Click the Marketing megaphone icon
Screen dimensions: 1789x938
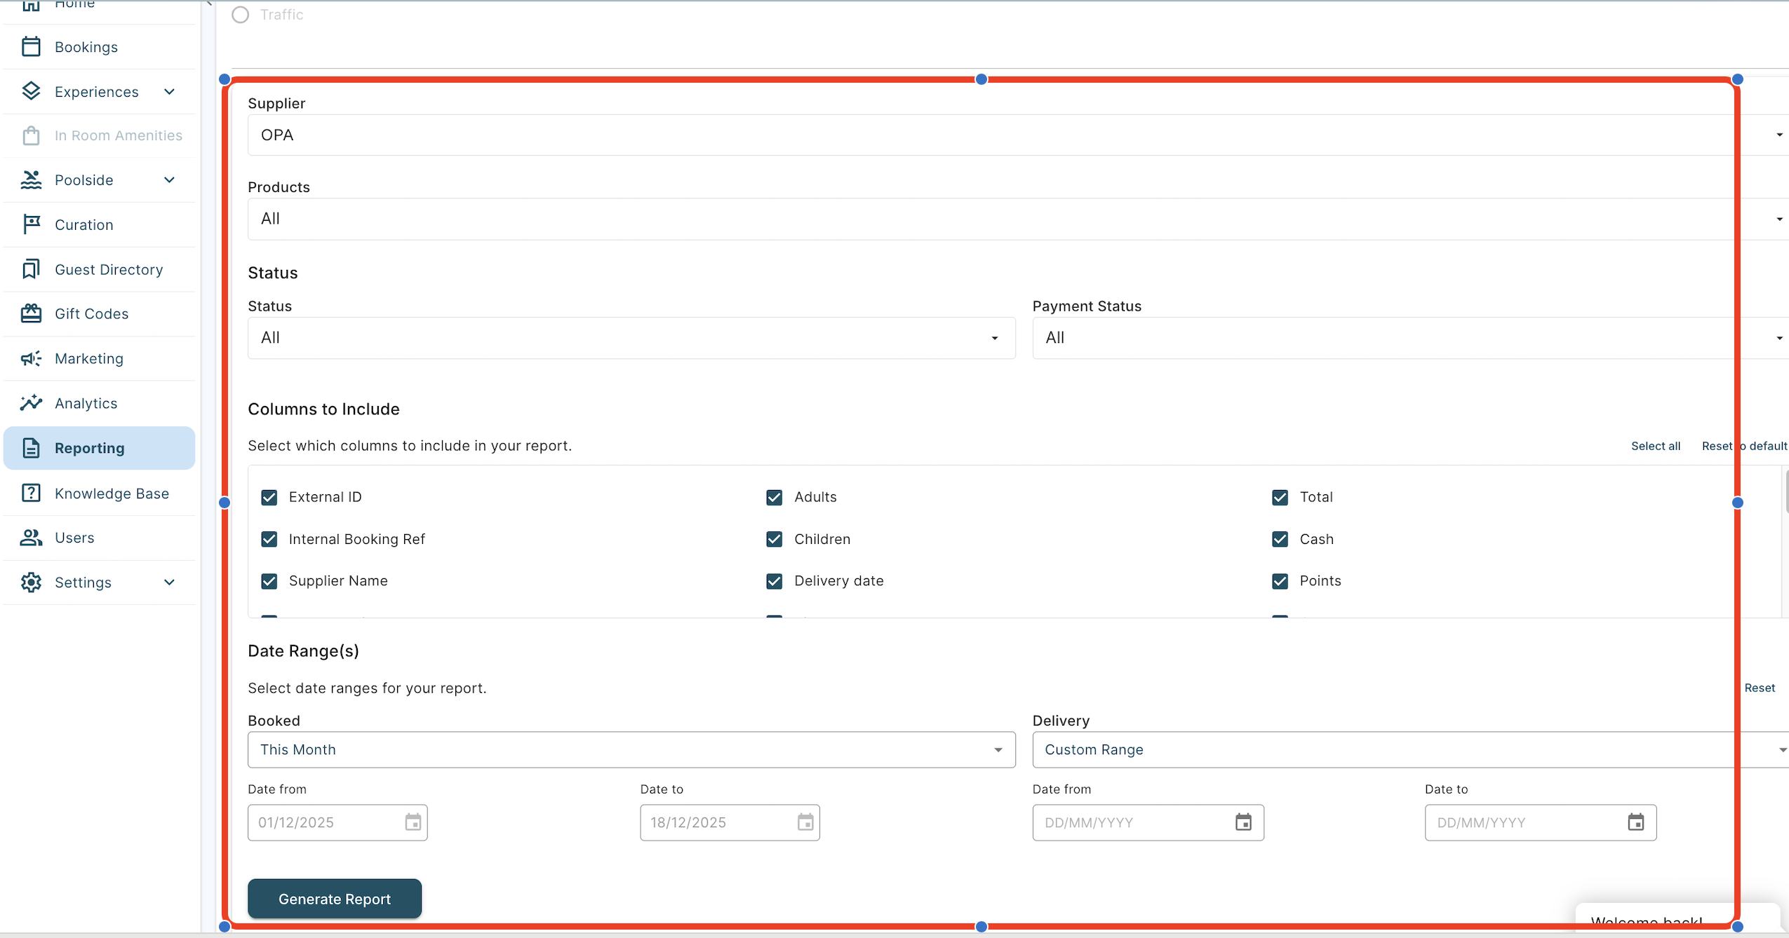(31, 358)
